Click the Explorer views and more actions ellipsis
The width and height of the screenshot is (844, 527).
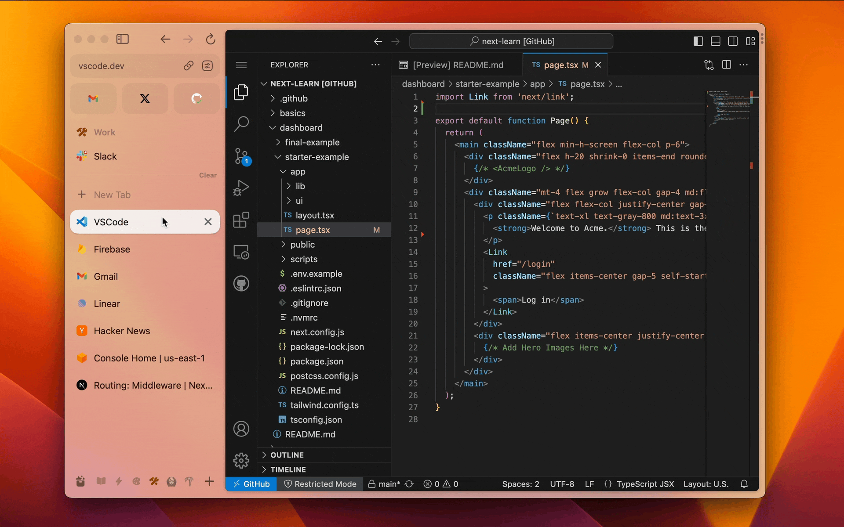(x=375, y=65)
